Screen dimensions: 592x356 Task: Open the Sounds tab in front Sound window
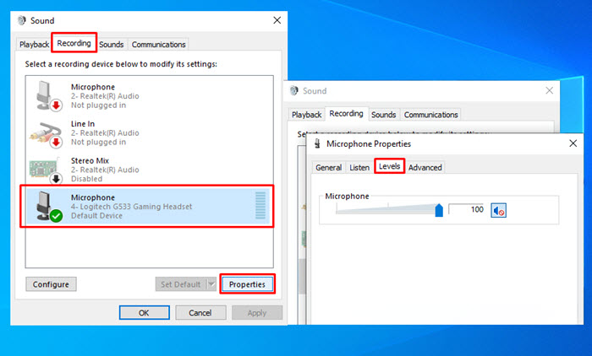pos(112,45)
